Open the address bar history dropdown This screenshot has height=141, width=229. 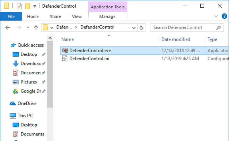134,28
